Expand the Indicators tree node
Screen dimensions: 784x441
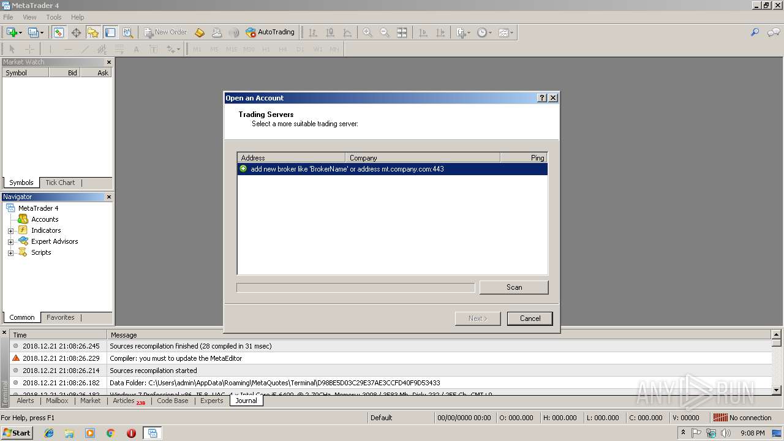click(10, 231)
